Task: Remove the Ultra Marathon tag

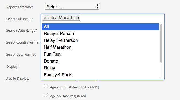Action: pyautogui.click(x=45, y=18)
